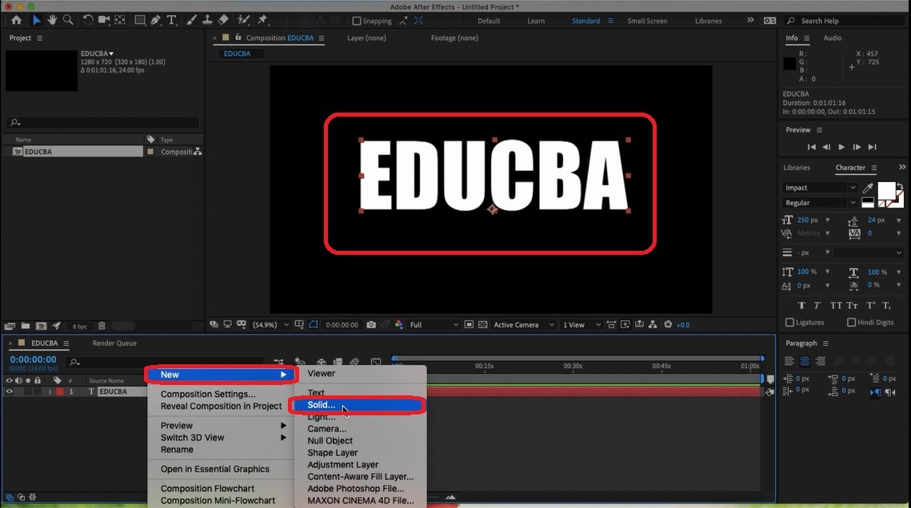Select the Pen tool

pyautogui.click(x=155, y=20)
